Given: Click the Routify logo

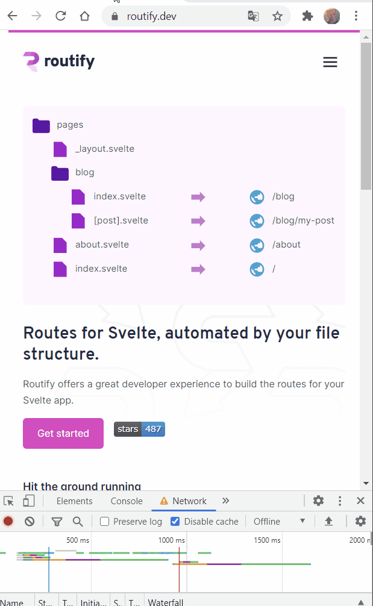Looking at the screenshot, I should pyautogui.click(x=59, y=61).
